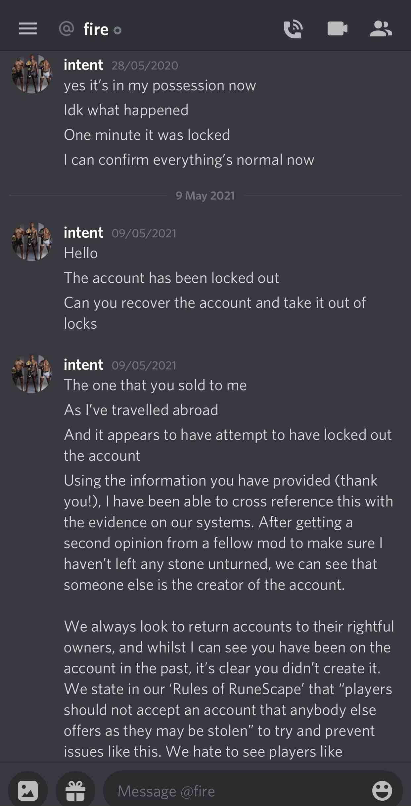Start a voice call with fire
The height and width of the screenshot is (806, 411).
click(293, 29)
